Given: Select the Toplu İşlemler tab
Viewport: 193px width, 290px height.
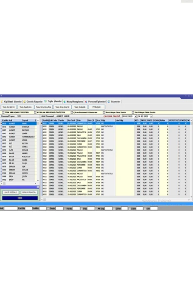Looking at the screenshot, I should click(x=53, y=101).
